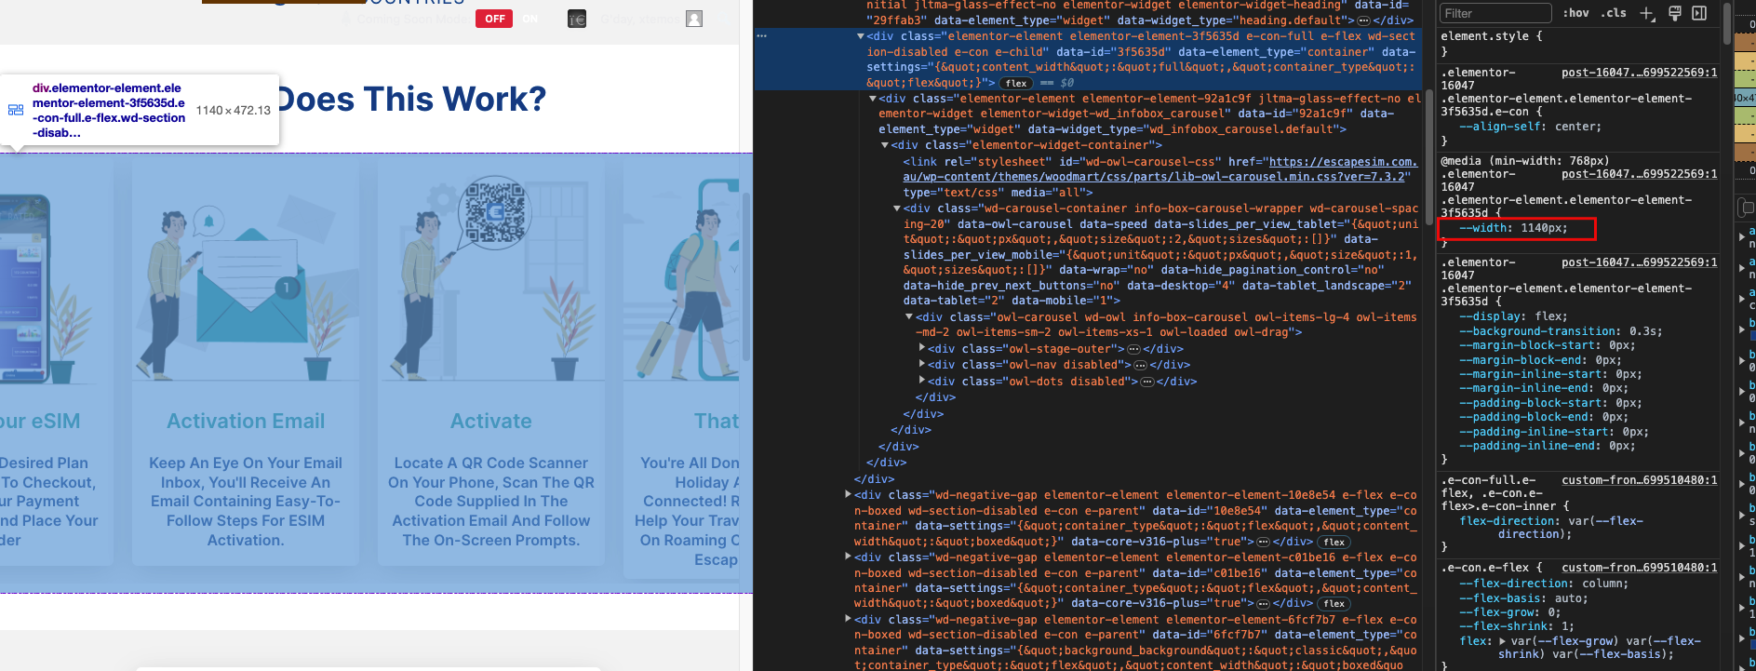Focus the styles Filter input field
This screenshot has height=671, width=1756.
pos(1495,13)
